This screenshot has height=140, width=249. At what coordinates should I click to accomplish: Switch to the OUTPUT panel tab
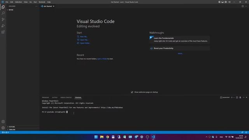click(x=54, y=98)
